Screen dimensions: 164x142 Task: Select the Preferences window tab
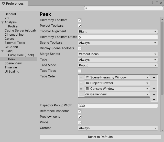(14, 3)
